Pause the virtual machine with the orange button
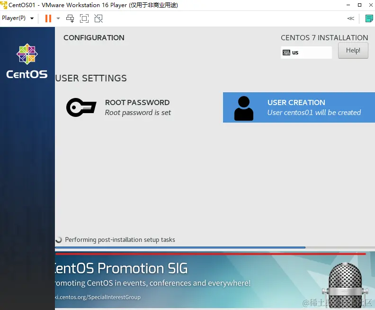 [48, 18]
